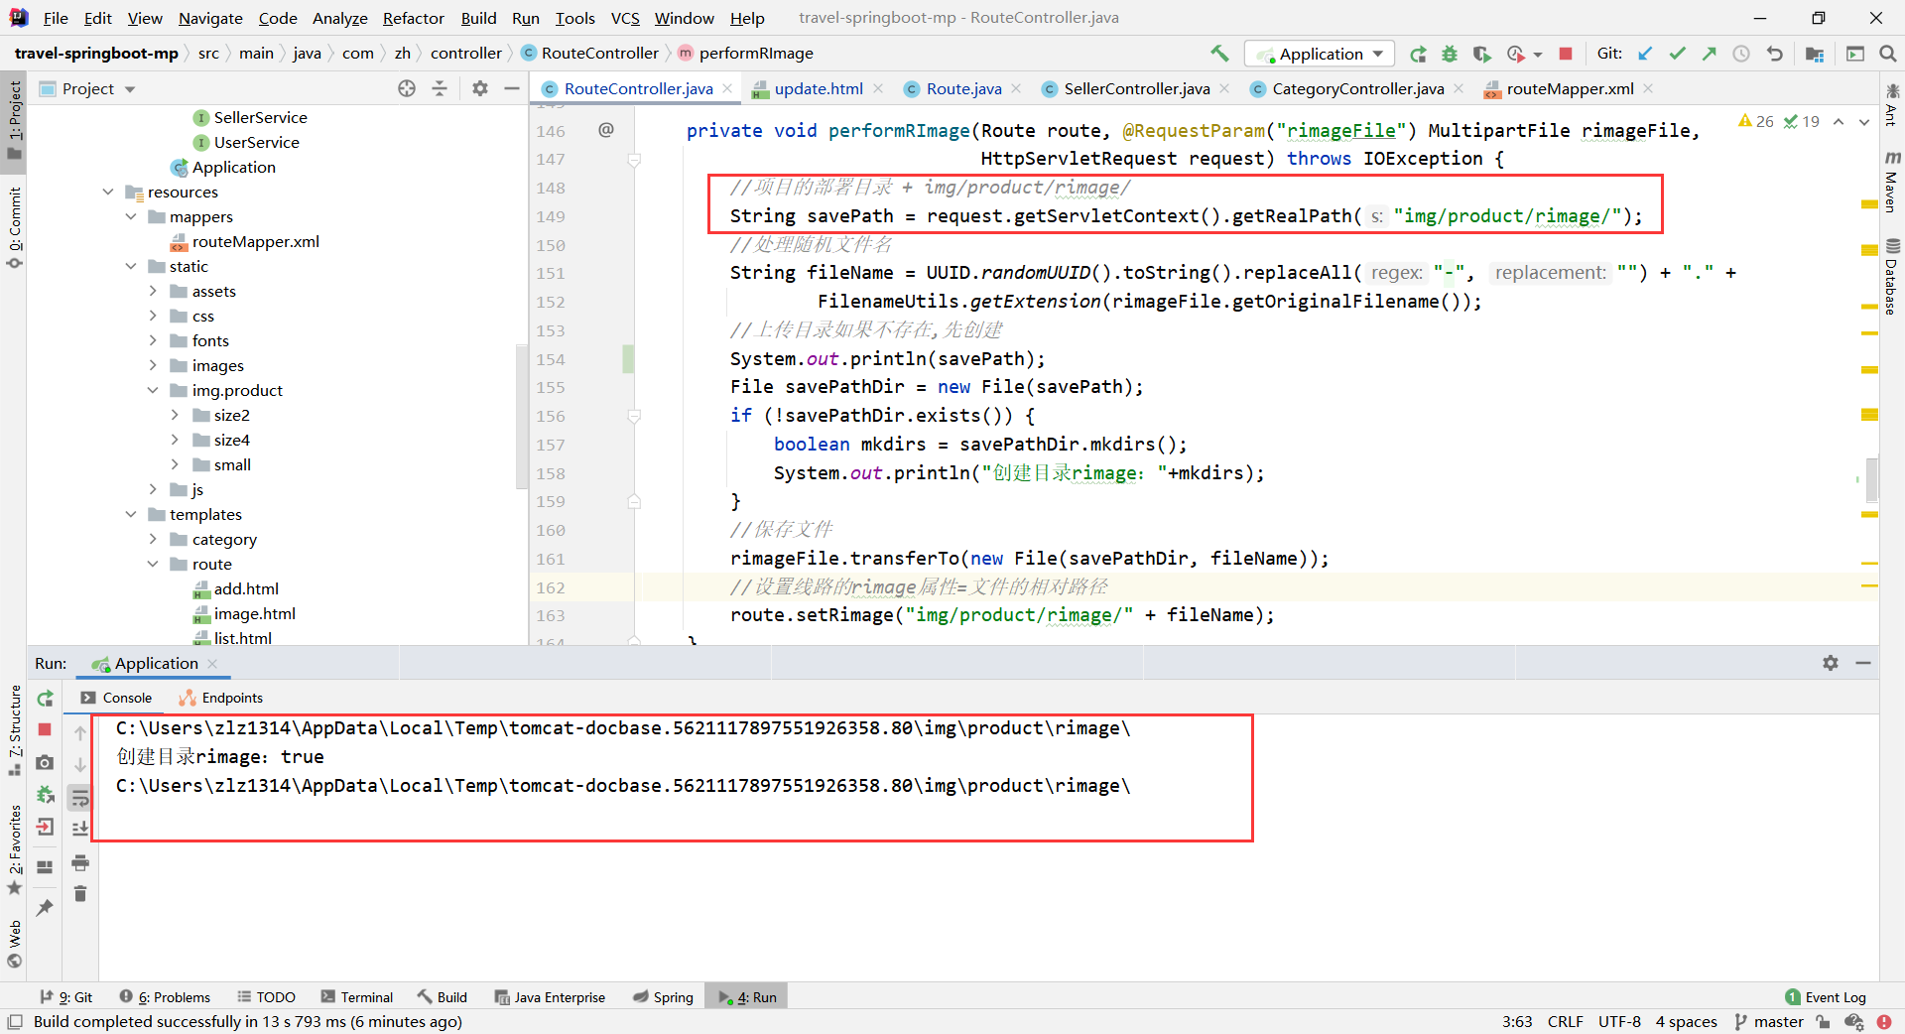Click the Build project hammer icon
Viewport: 1905px width, 1034px height.
coord(1219,54)
